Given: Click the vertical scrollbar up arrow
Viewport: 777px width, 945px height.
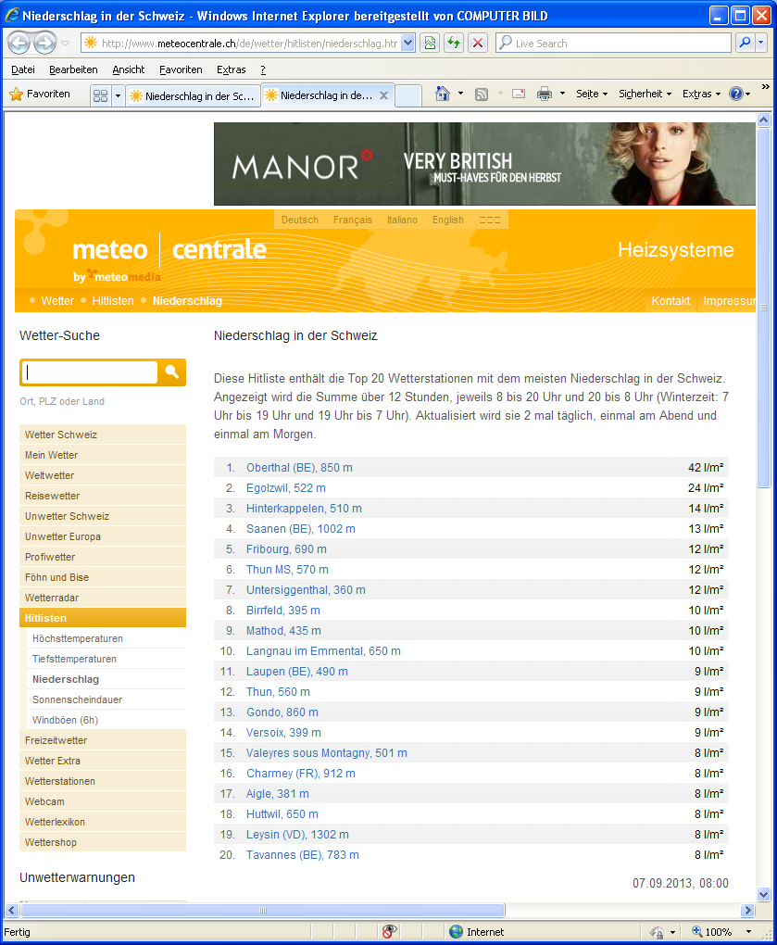Looking at the screenshot, I should click(763, 120).
